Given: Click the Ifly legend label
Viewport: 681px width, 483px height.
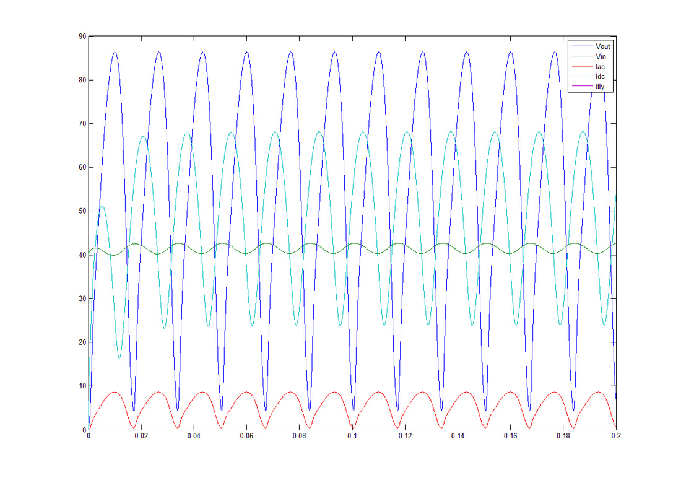Looking at the screenshot, I should pyautogui.click(x=601, y=87).
